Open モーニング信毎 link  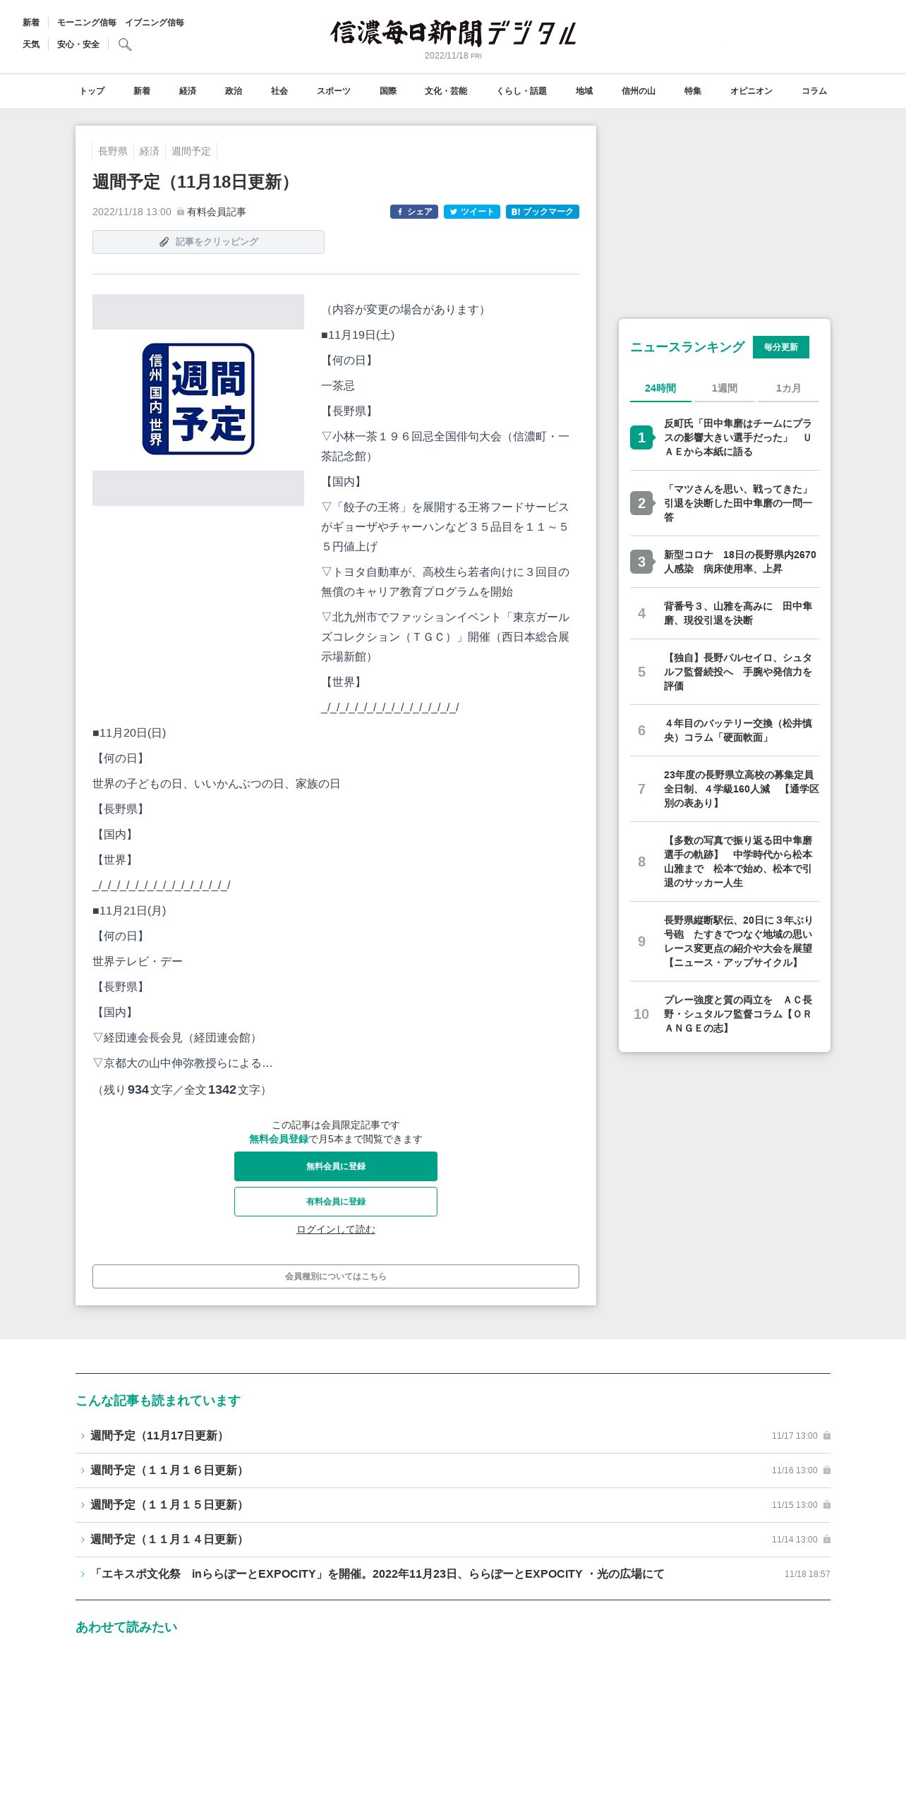tap(87, 23)
